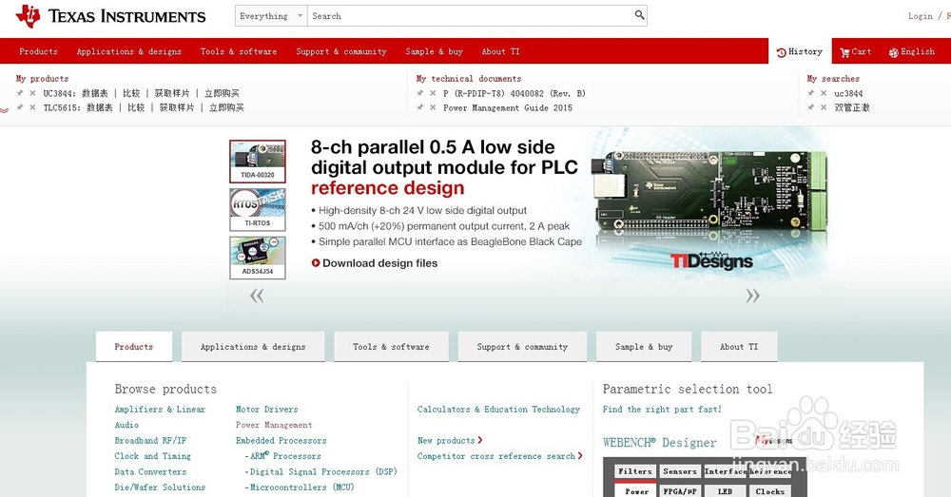Remove Power Management Guide 2015 entry
The height and width of the screenshot is (497, 951).
tap(433, 107)
